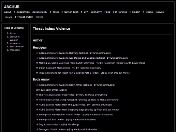Open Bullet Resistant Mask video link
The height and width of the screenshot is (132, 176).
coord(57,68)
